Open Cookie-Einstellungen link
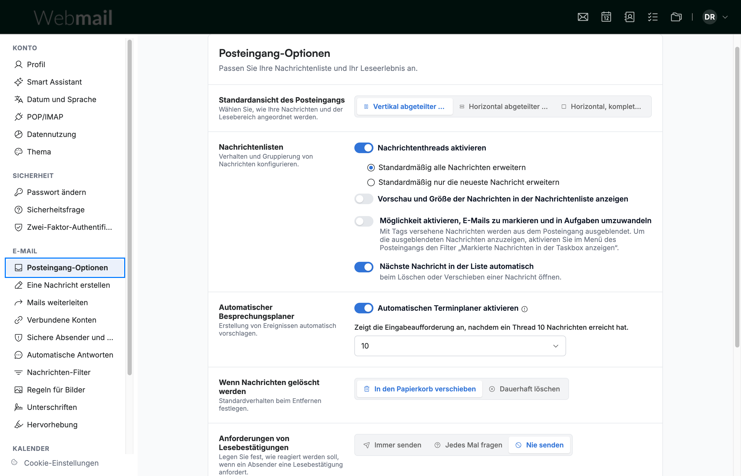Screen dimensions: 741x476 (61, 463)
